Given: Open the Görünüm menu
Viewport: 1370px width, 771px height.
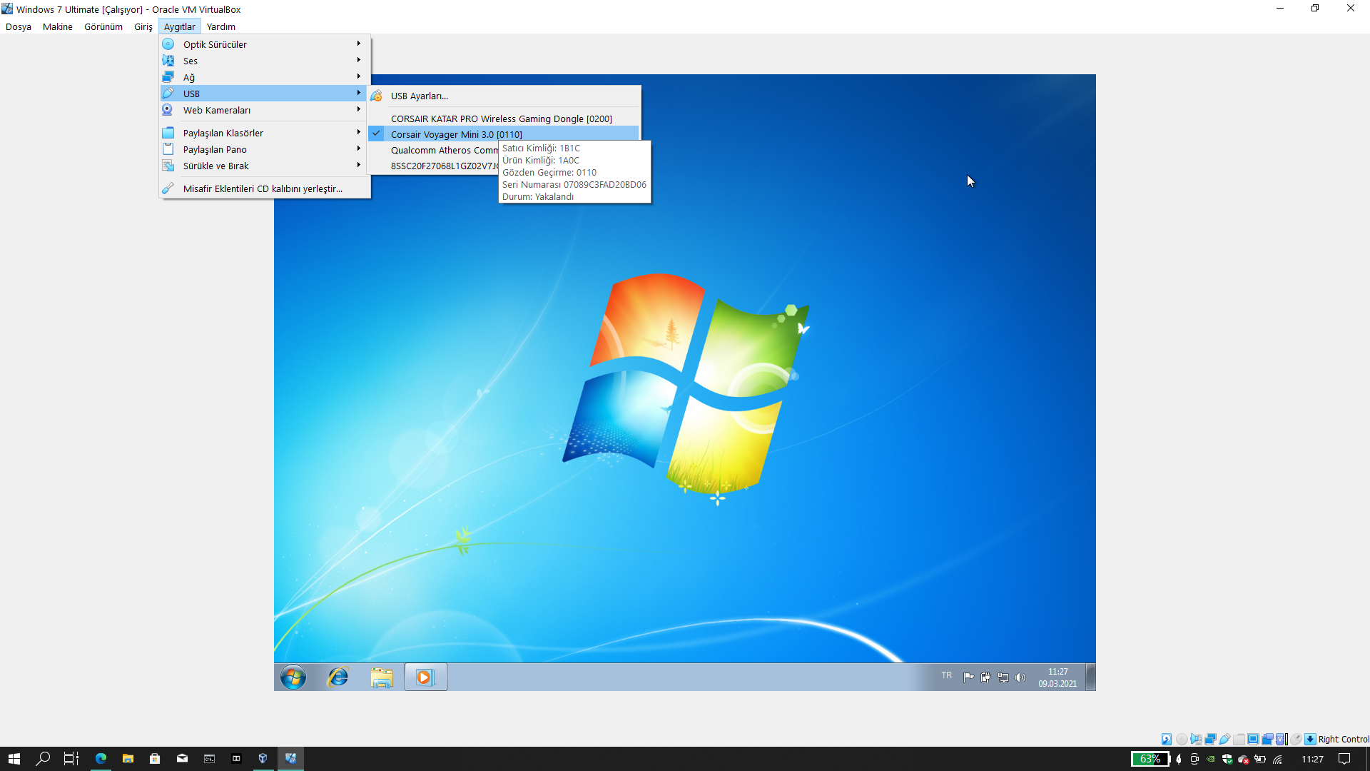Looking at the screenshot, I should 103,26.
